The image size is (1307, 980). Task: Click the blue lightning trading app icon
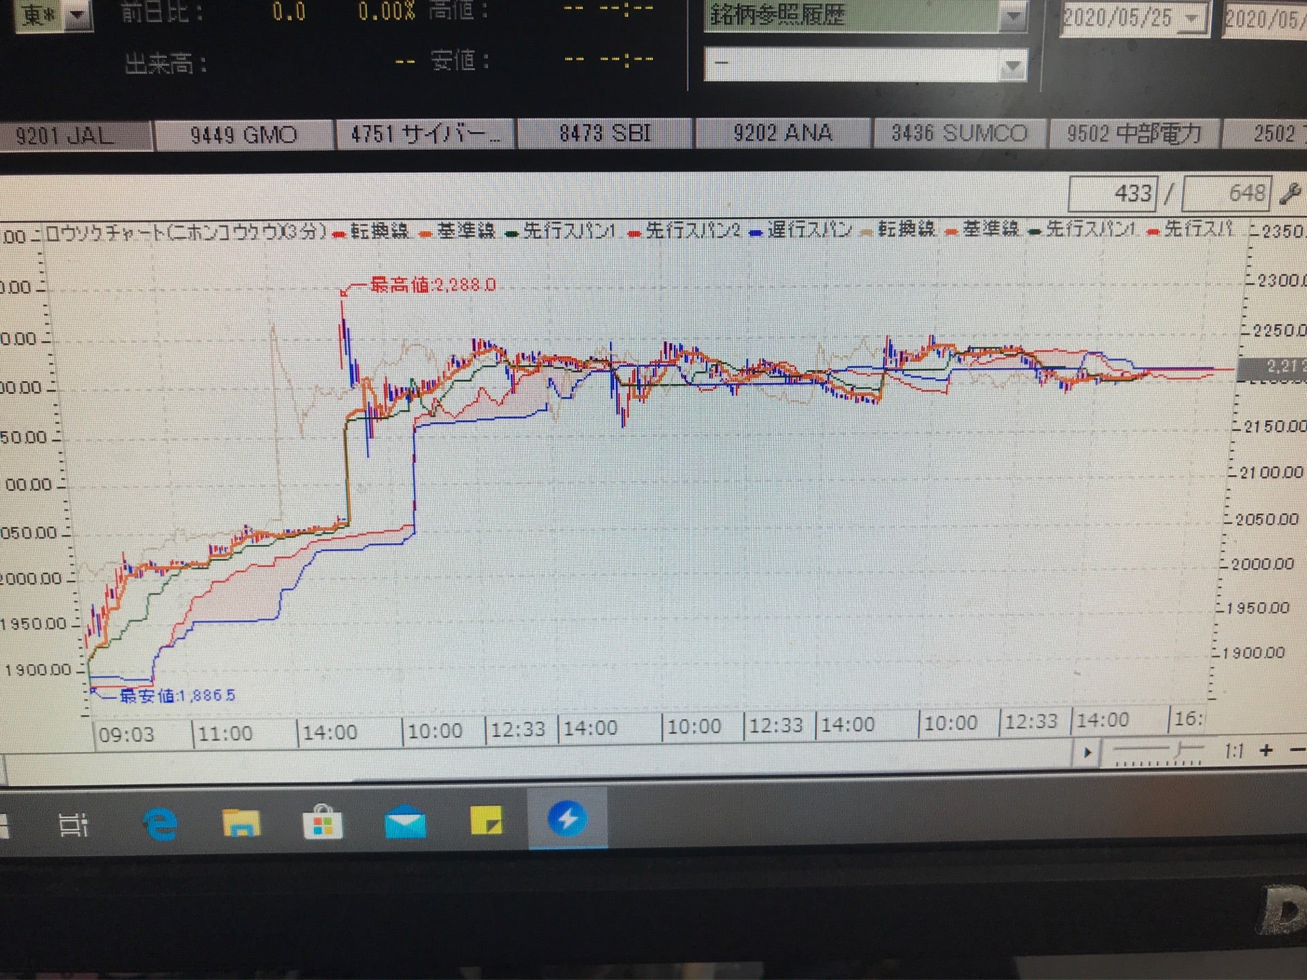pos(567,819)
